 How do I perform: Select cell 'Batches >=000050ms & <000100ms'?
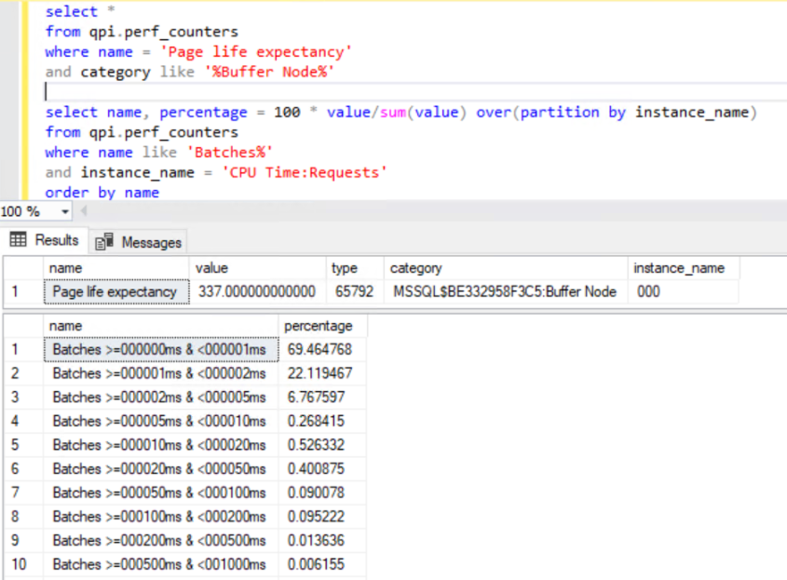pyautogui.click(x=161, y=492)
